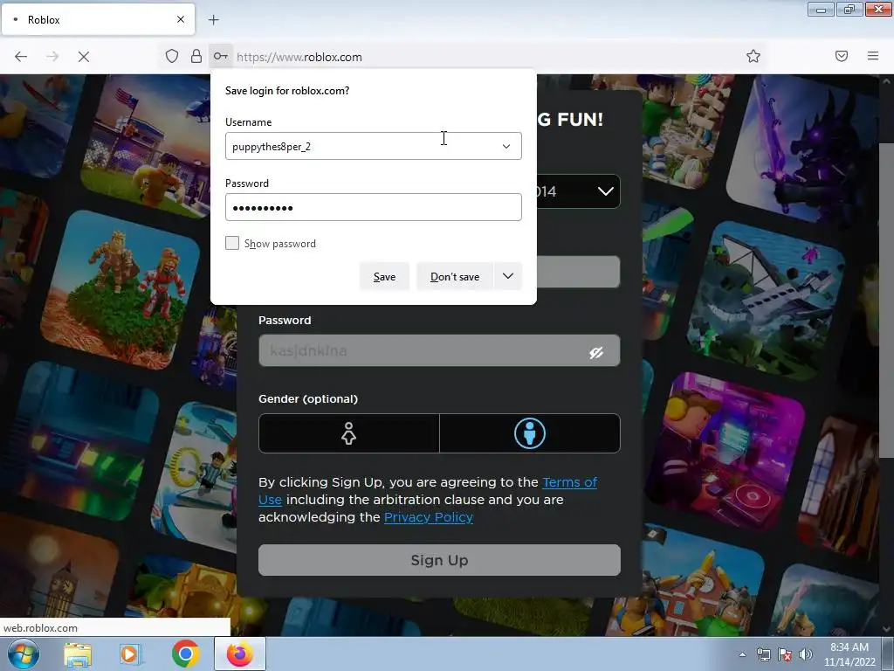The width and height of the screenshot is (894, 671).
Task: Click the network tray icon
Action: (764, 655)
